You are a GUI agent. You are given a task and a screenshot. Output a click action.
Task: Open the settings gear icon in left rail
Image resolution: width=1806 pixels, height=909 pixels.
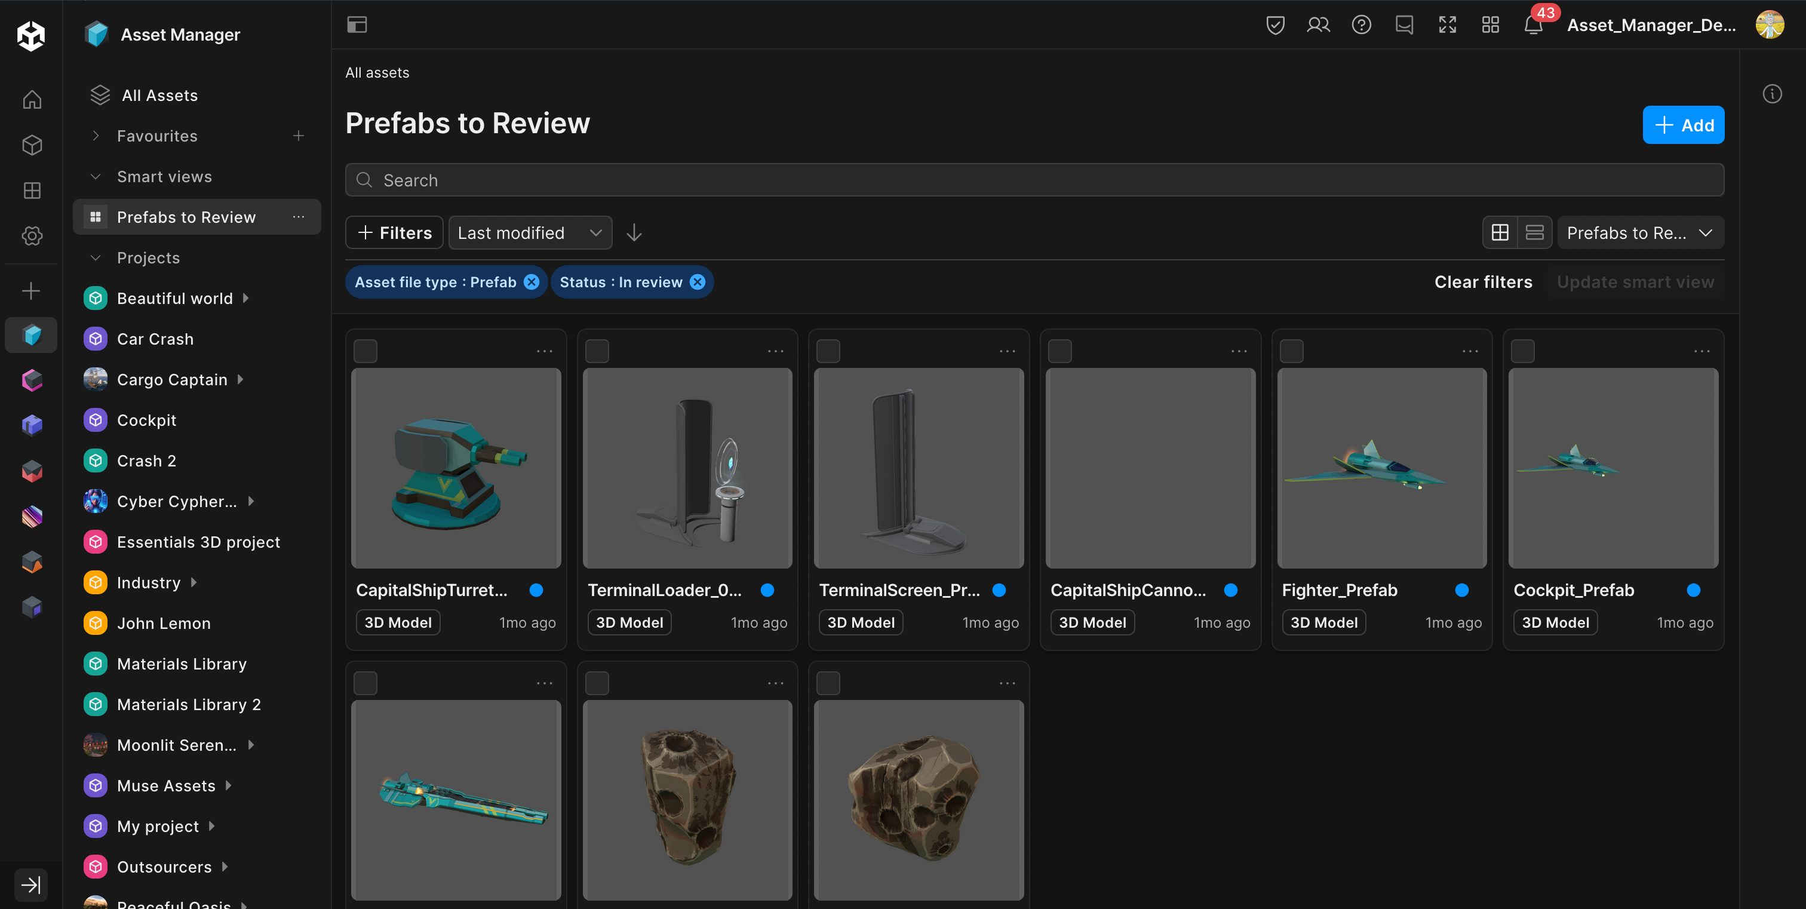point(32,236)
